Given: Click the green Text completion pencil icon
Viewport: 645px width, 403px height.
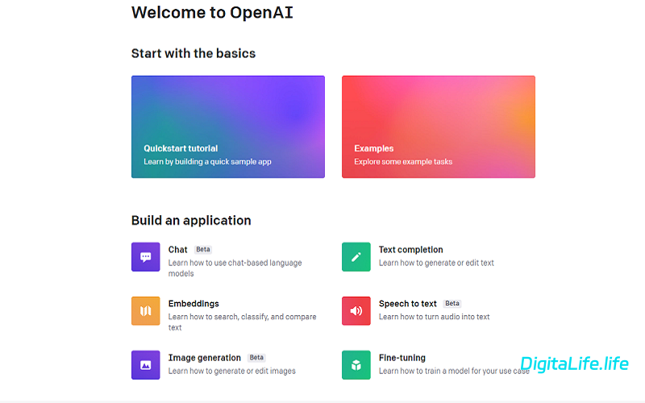Looking at the screenshot, I should tap(356, 257).
